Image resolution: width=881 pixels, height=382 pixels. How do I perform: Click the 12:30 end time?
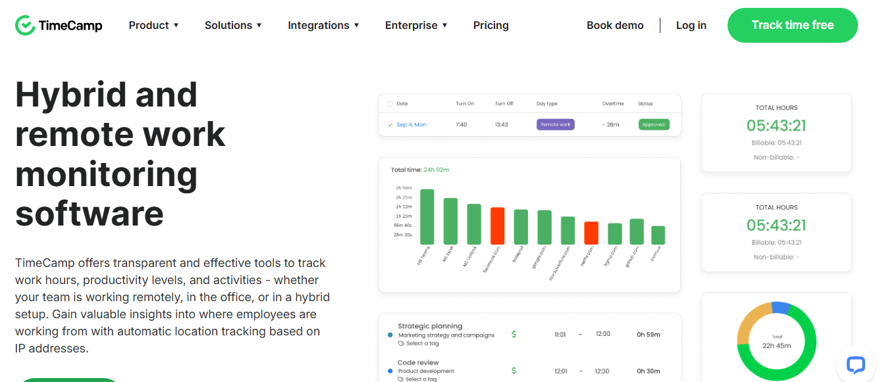click(x=603, y=371)
